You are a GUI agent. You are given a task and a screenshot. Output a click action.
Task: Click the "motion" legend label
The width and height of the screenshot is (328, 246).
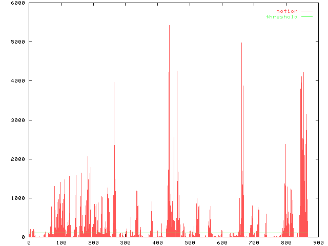point(286,11)
